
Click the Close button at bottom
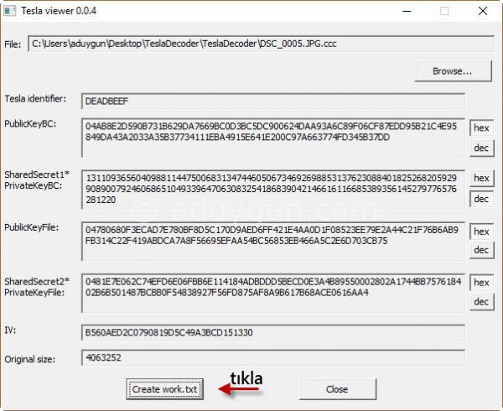click(x=338, y=389)
